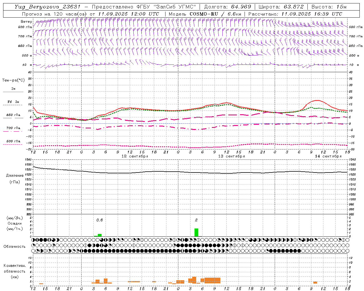Click the 1000 value on the right pressure axis
The width and height of the screenshot is (364, 291).
352,199
